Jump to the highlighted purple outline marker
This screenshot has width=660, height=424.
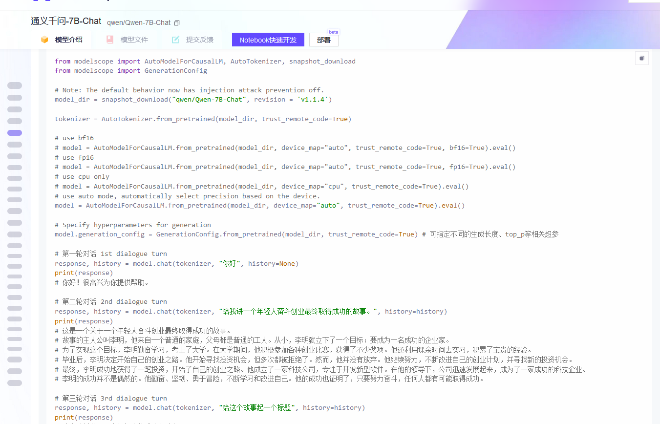click(x=15, y=133)
